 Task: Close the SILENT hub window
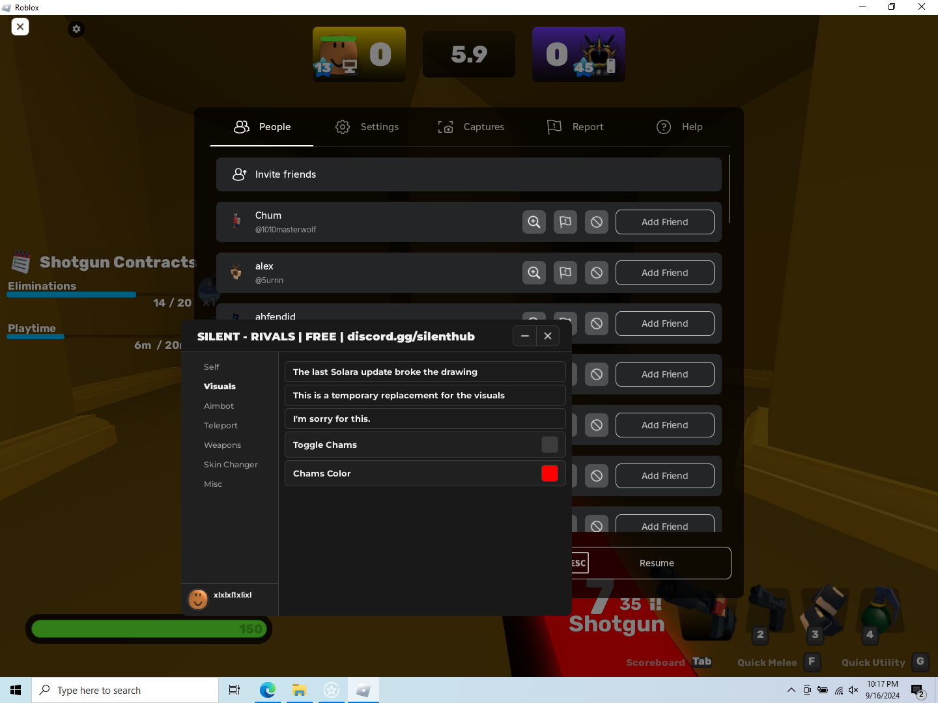(x=548, y=336)
